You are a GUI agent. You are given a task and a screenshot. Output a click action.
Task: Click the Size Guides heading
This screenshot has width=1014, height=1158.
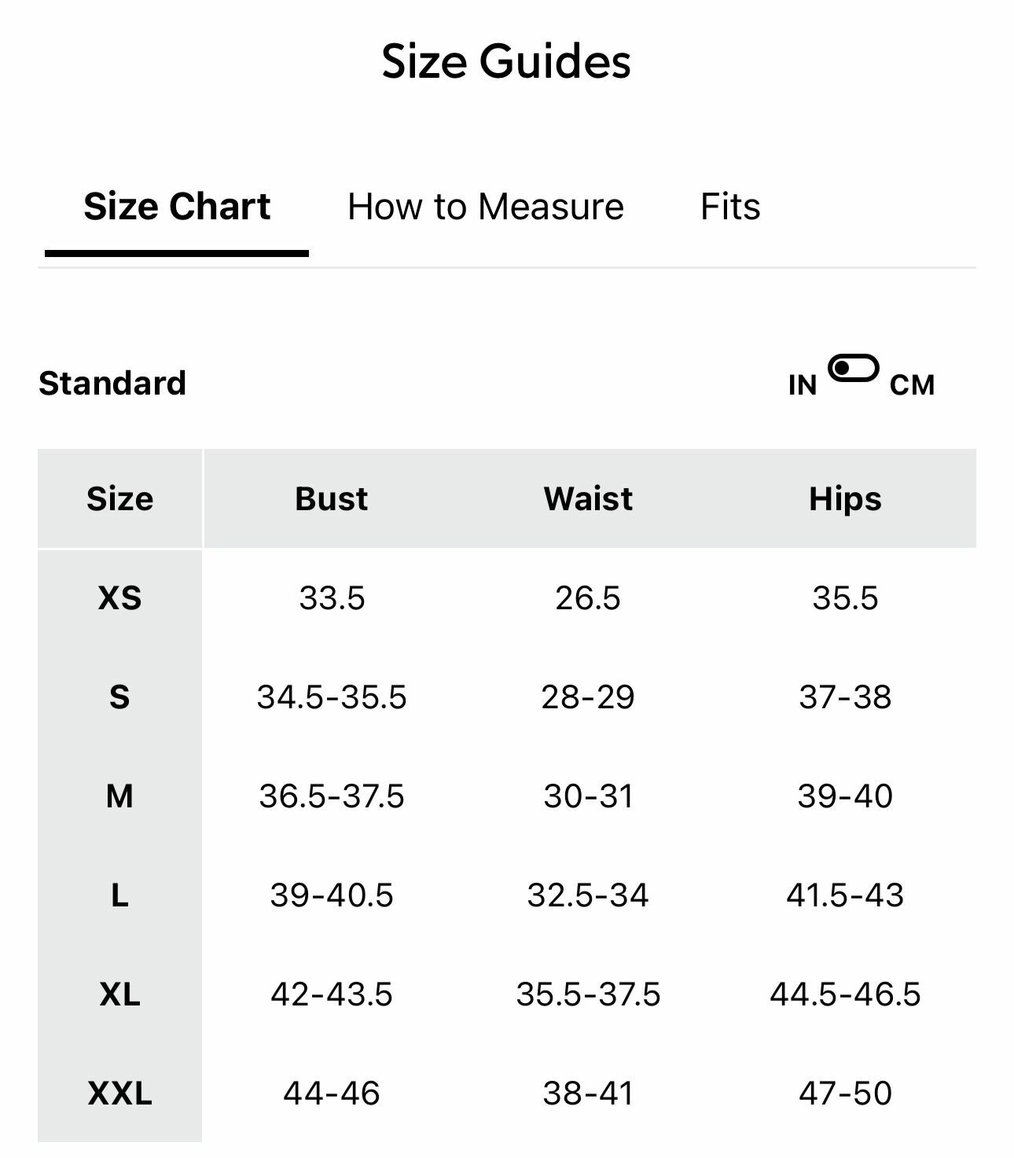[x=506, y=61]
